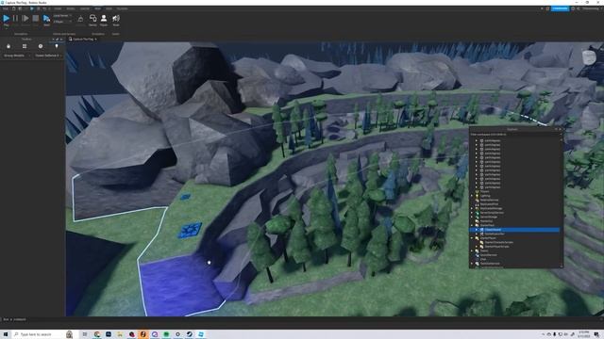Expand the ReplicatedStorage node arrow
This screenshot has height=339, width=604.
(472, 208)
